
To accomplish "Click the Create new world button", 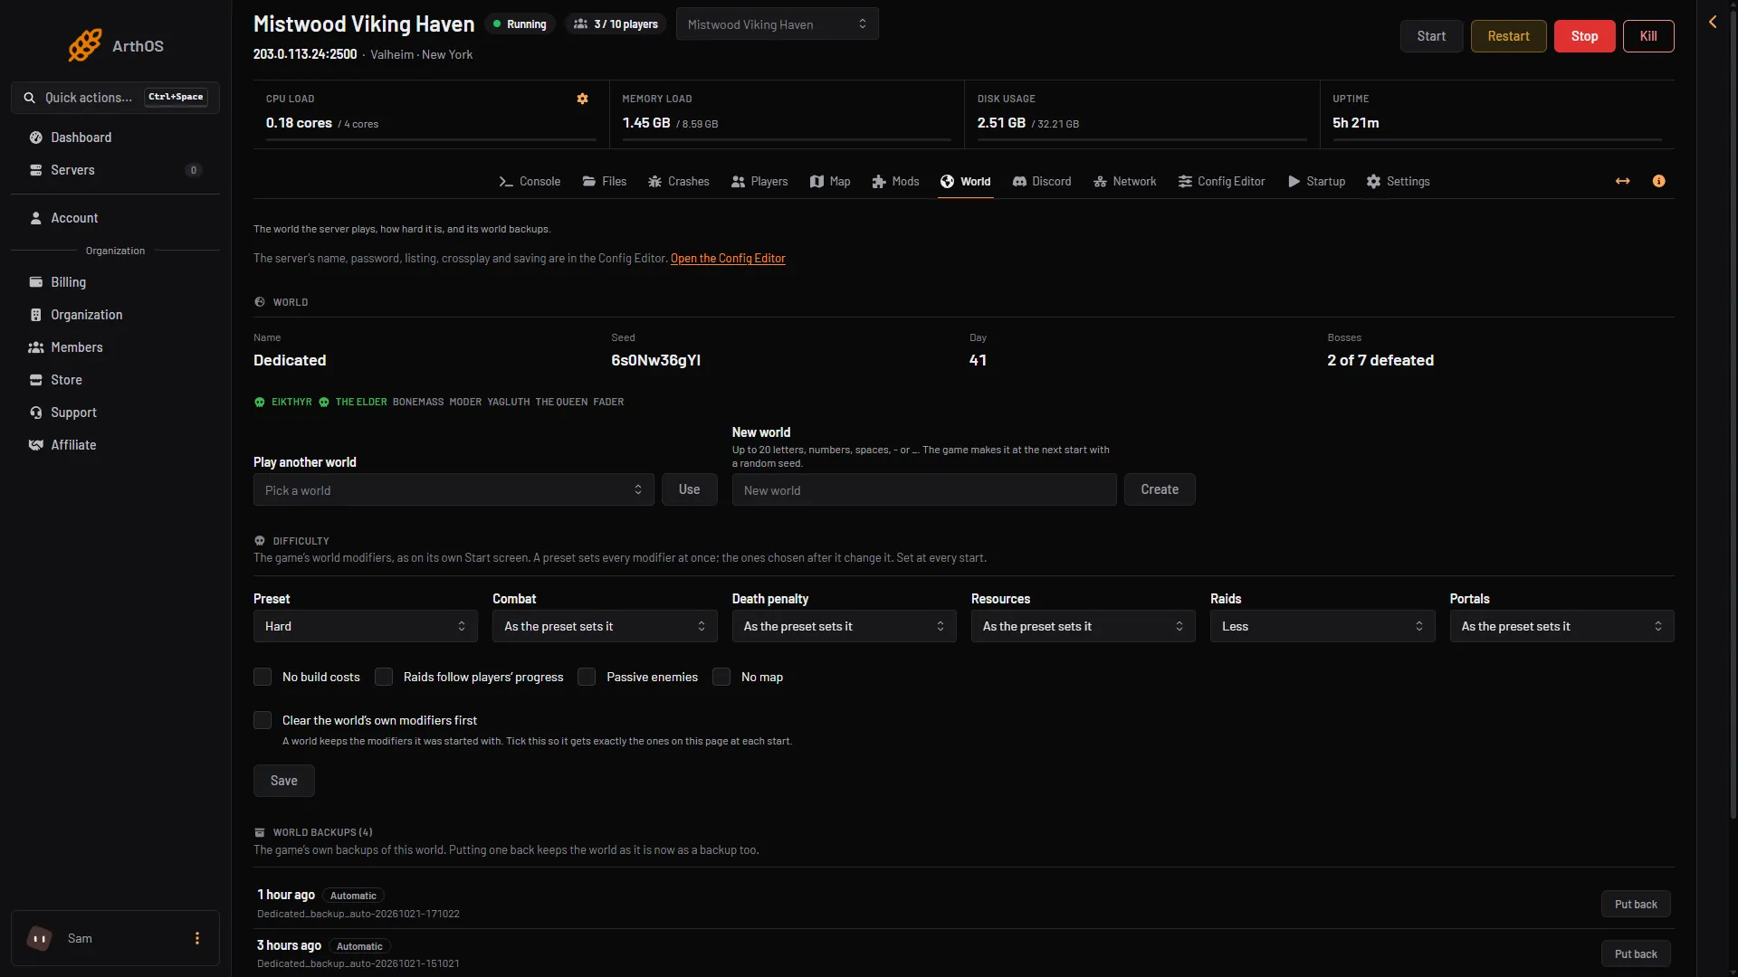I will (x=1160, y=489).
